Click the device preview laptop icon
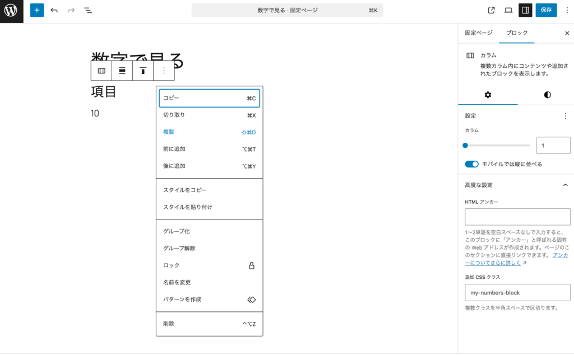Image resolution: width=574 pixels, height=355 pixels. (x=508, y=10)
